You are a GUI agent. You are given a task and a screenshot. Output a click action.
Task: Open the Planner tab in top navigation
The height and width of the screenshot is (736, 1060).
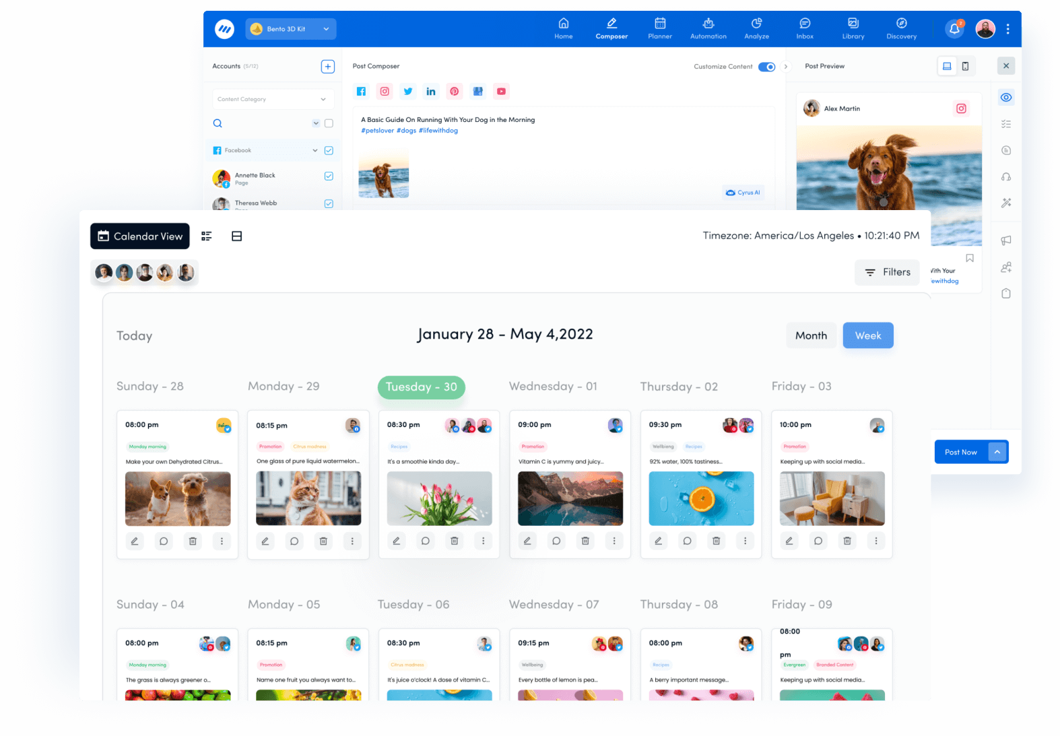click(x=660, y=29)
